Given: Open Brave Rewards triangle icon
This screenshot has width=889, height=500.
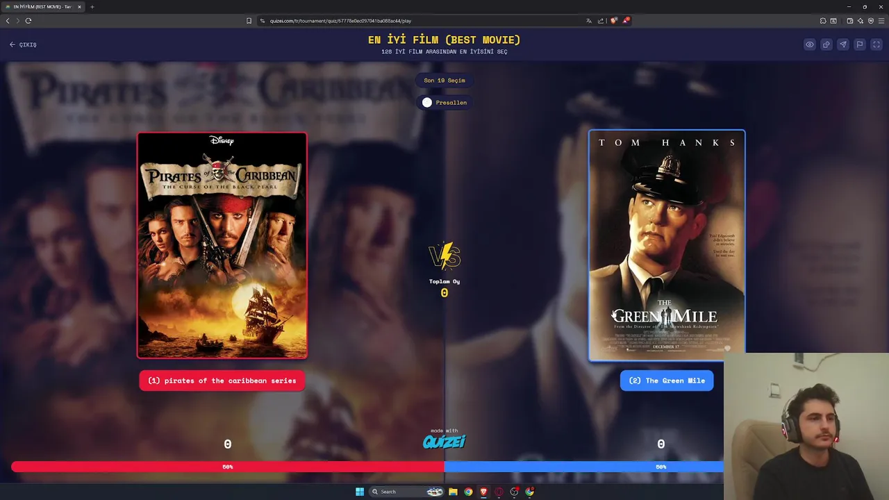Looking at the screenshot, I should (x=625, y=21).
